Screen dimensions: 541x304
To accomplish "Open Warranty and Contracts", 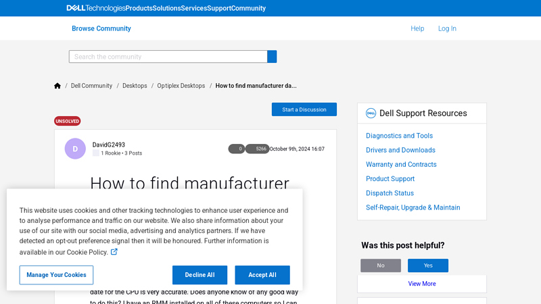I will [x=401, y=164].
